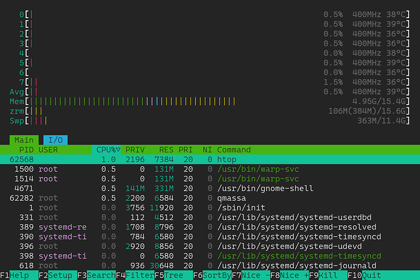Screen dimensions: 420x280
Task: Click 141M PRIV value of gnome-shell
Action: pos(135,188)
